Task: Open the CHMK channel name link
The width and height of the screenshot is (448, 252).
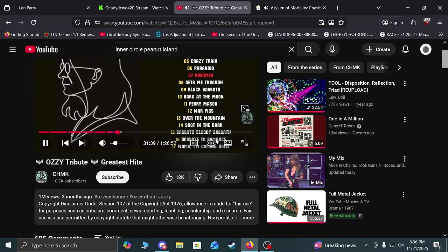Action: point(61,174)
